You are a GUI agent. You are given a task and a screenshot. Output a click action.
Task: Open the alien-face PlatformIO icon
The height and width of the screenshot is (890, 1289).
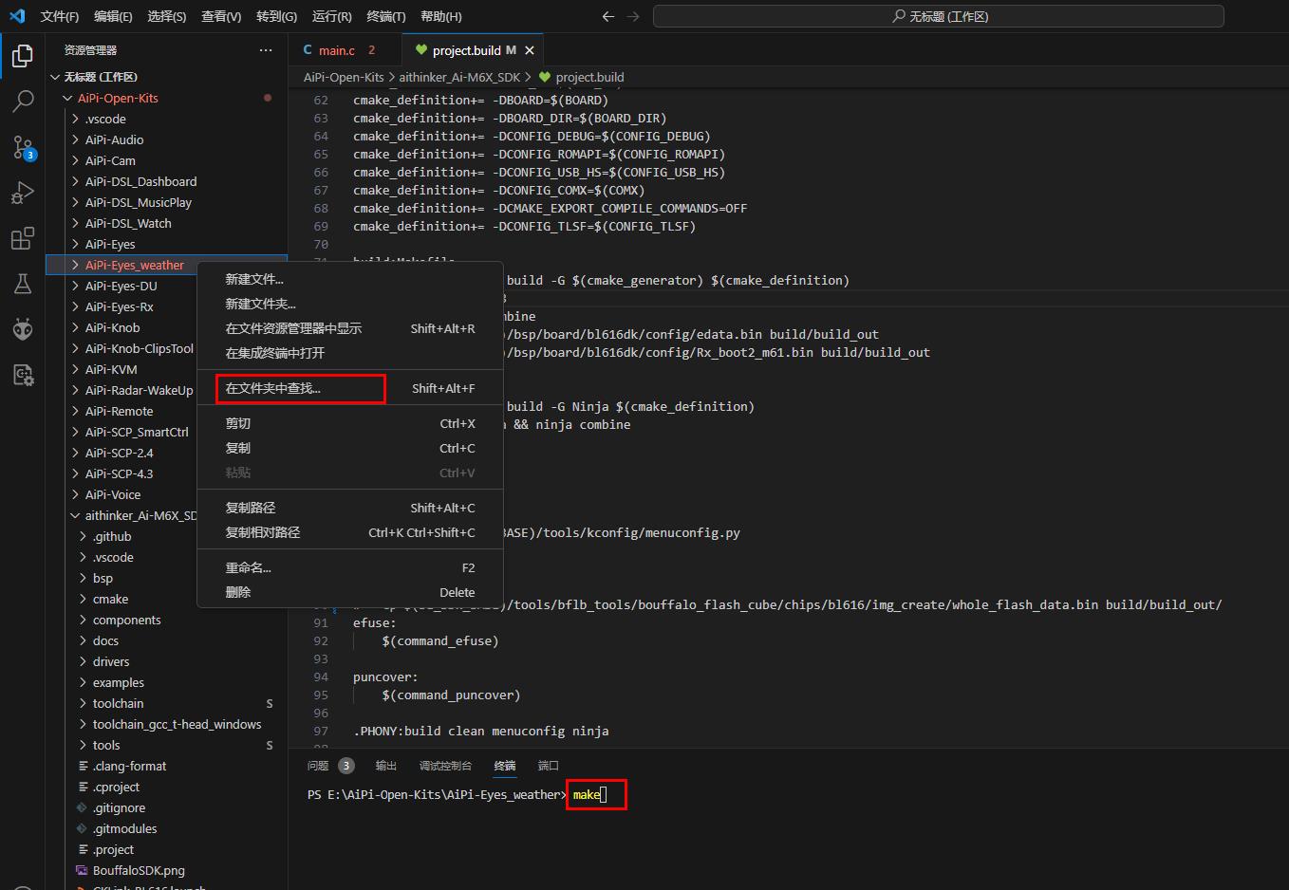click(x=23, y=329)
